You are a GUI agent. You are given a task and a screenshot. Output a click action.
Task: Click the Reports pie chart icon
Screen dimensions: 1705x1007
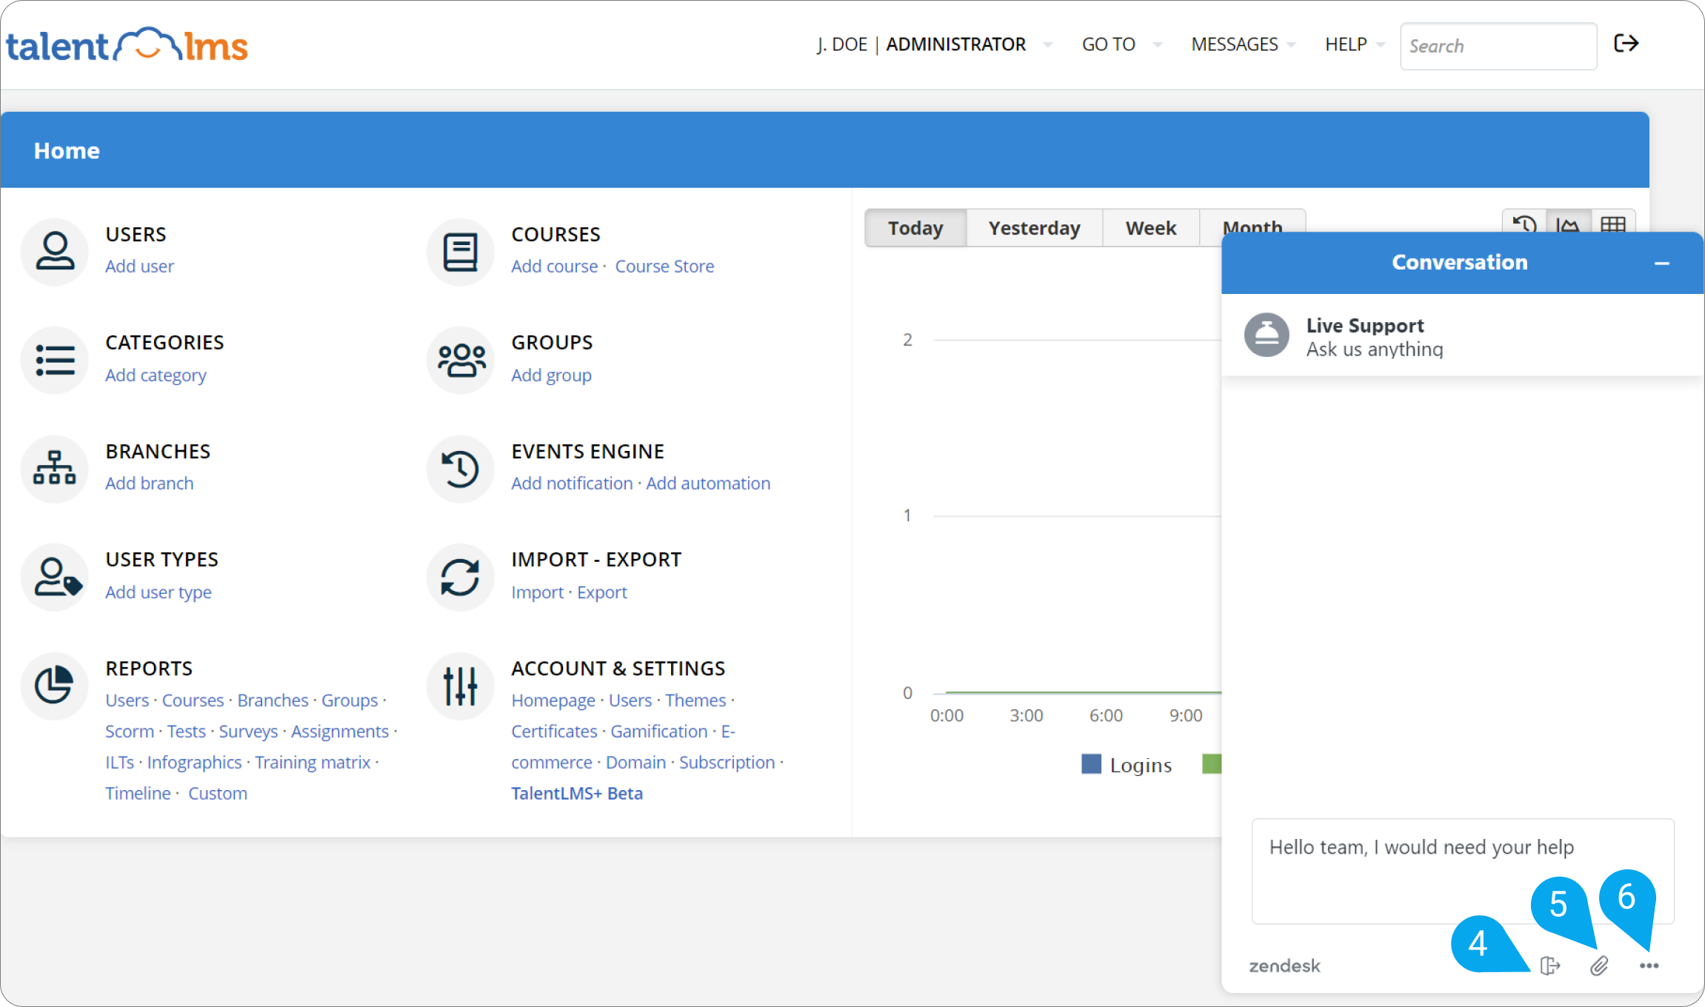(55, 686)
